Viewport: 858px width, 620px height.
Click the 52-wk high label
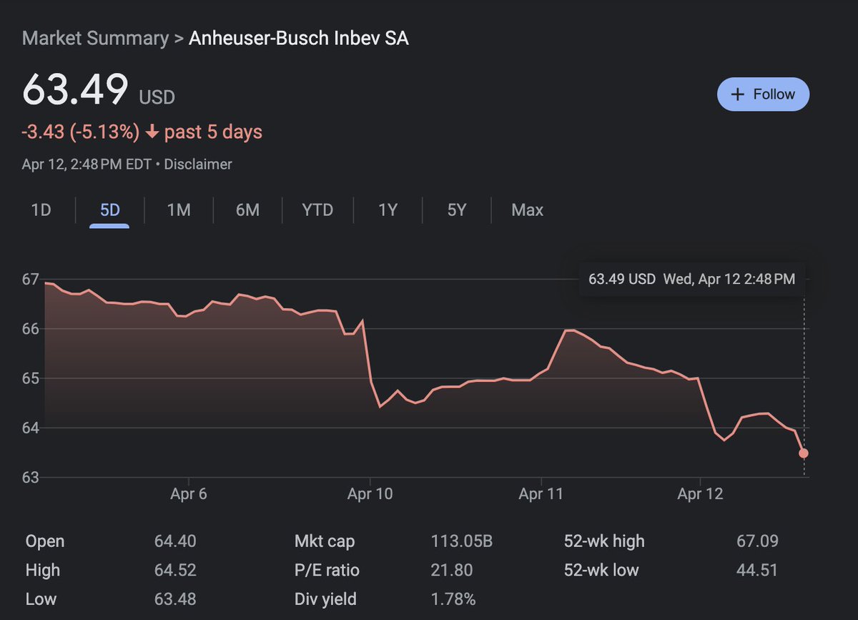[604, 541]
